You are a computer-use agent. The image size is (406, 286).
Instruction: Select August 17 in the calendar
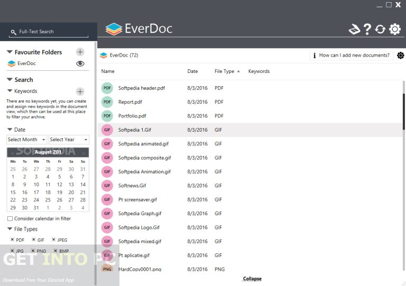point(36,192)
